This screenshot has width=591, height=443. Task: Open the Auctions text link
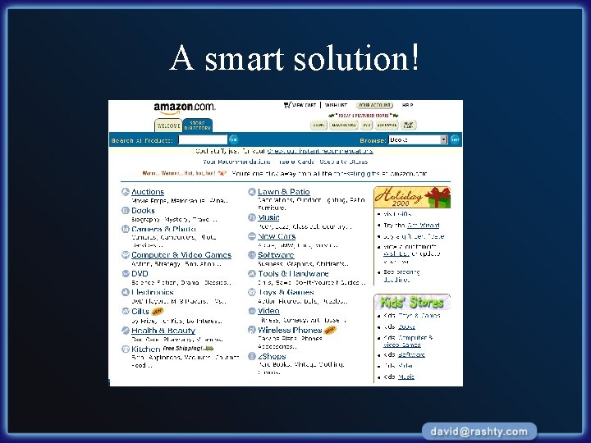tap(148, 192)
